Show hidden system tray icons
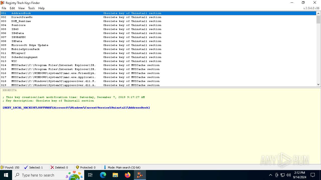Screen dimensions: 321x180 point(270,175)
